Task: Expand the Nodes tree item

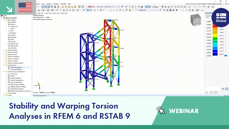Action: 6,29
